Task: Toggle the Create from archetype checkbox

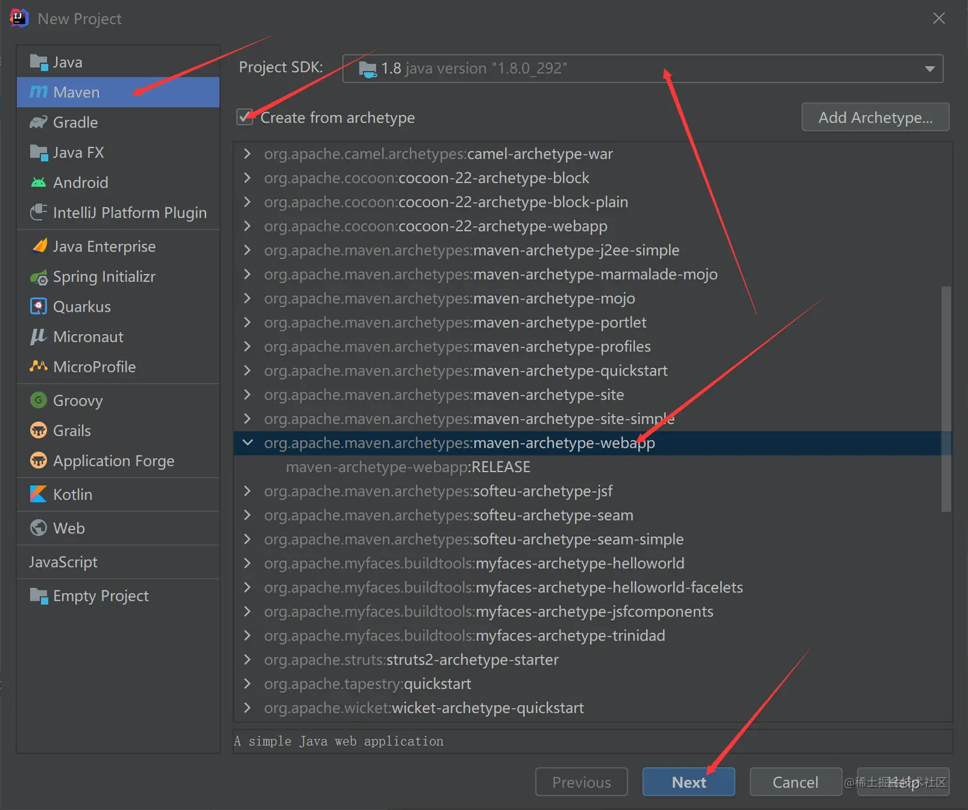Action: 245,117
